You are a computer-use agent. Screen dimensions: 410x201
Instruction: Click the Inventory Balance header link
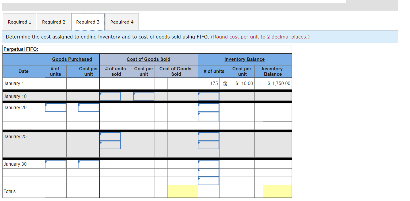pyautogui.click(x=245, y=59)
